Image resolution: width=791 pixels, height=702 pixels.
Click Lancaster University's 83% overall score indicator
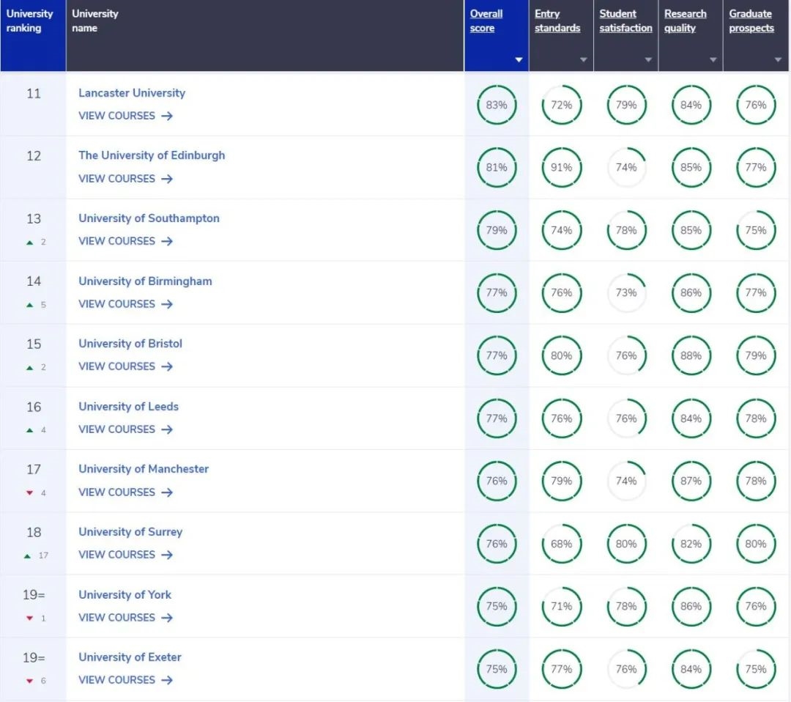[x=497, y=105]
